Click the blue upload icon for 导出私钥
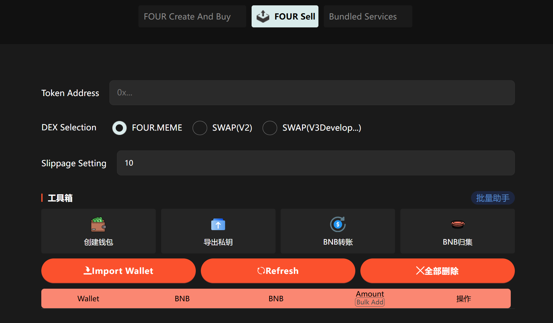 [218, 224]
